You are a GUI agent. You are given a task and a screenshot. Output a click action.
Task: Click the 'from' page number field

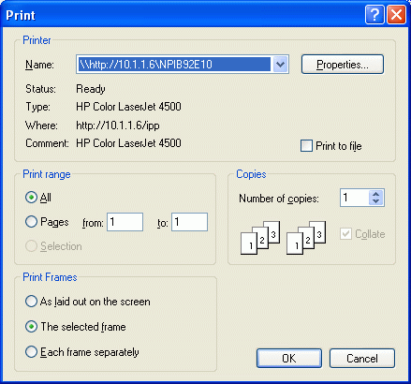pyautogui.click(x=125, y=222)
